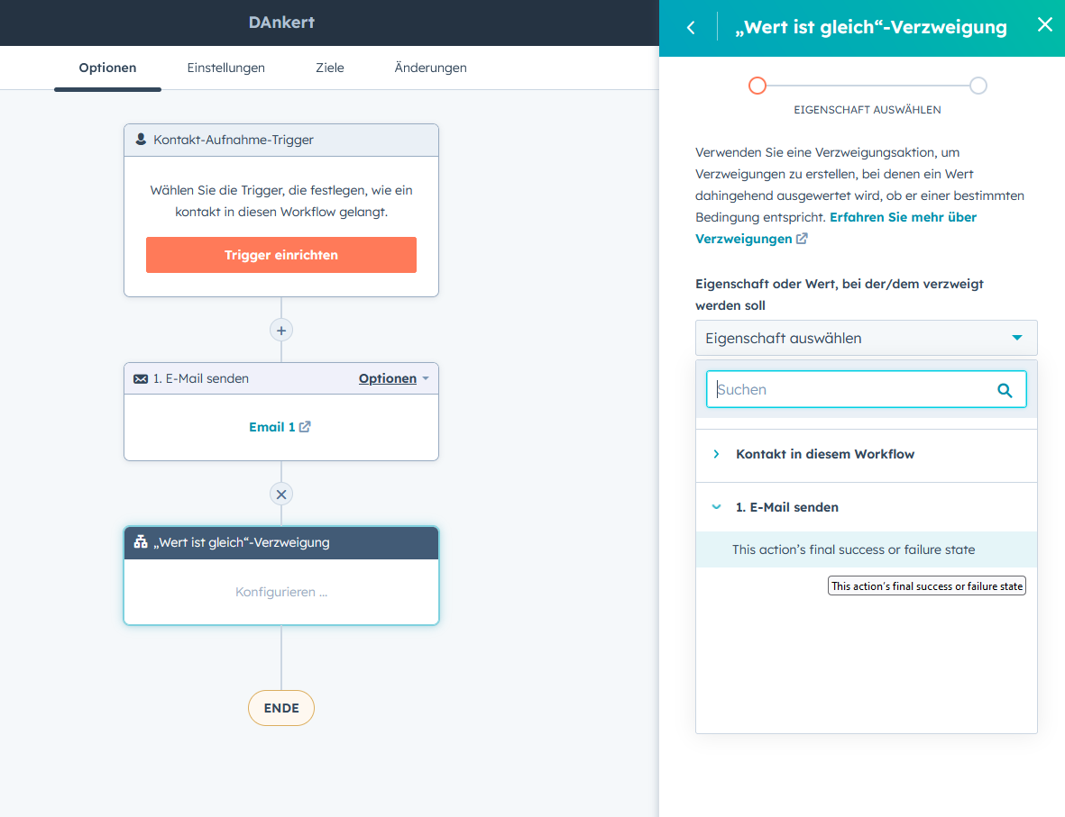This screenshot has height=817, width=1065.
Task: Click the plus icon to add a workflow action
Action: tap(280, 330)
